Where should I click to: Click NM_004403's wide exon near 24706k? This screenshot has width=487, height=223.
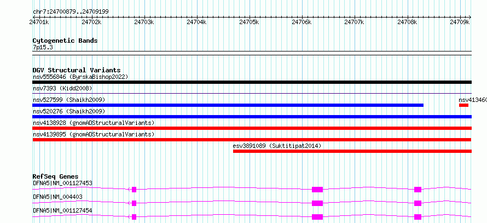317,203
